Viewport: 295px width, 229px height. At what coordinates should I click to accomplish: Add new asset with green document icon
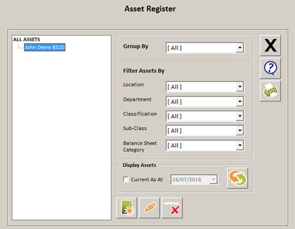click(127, 208)
